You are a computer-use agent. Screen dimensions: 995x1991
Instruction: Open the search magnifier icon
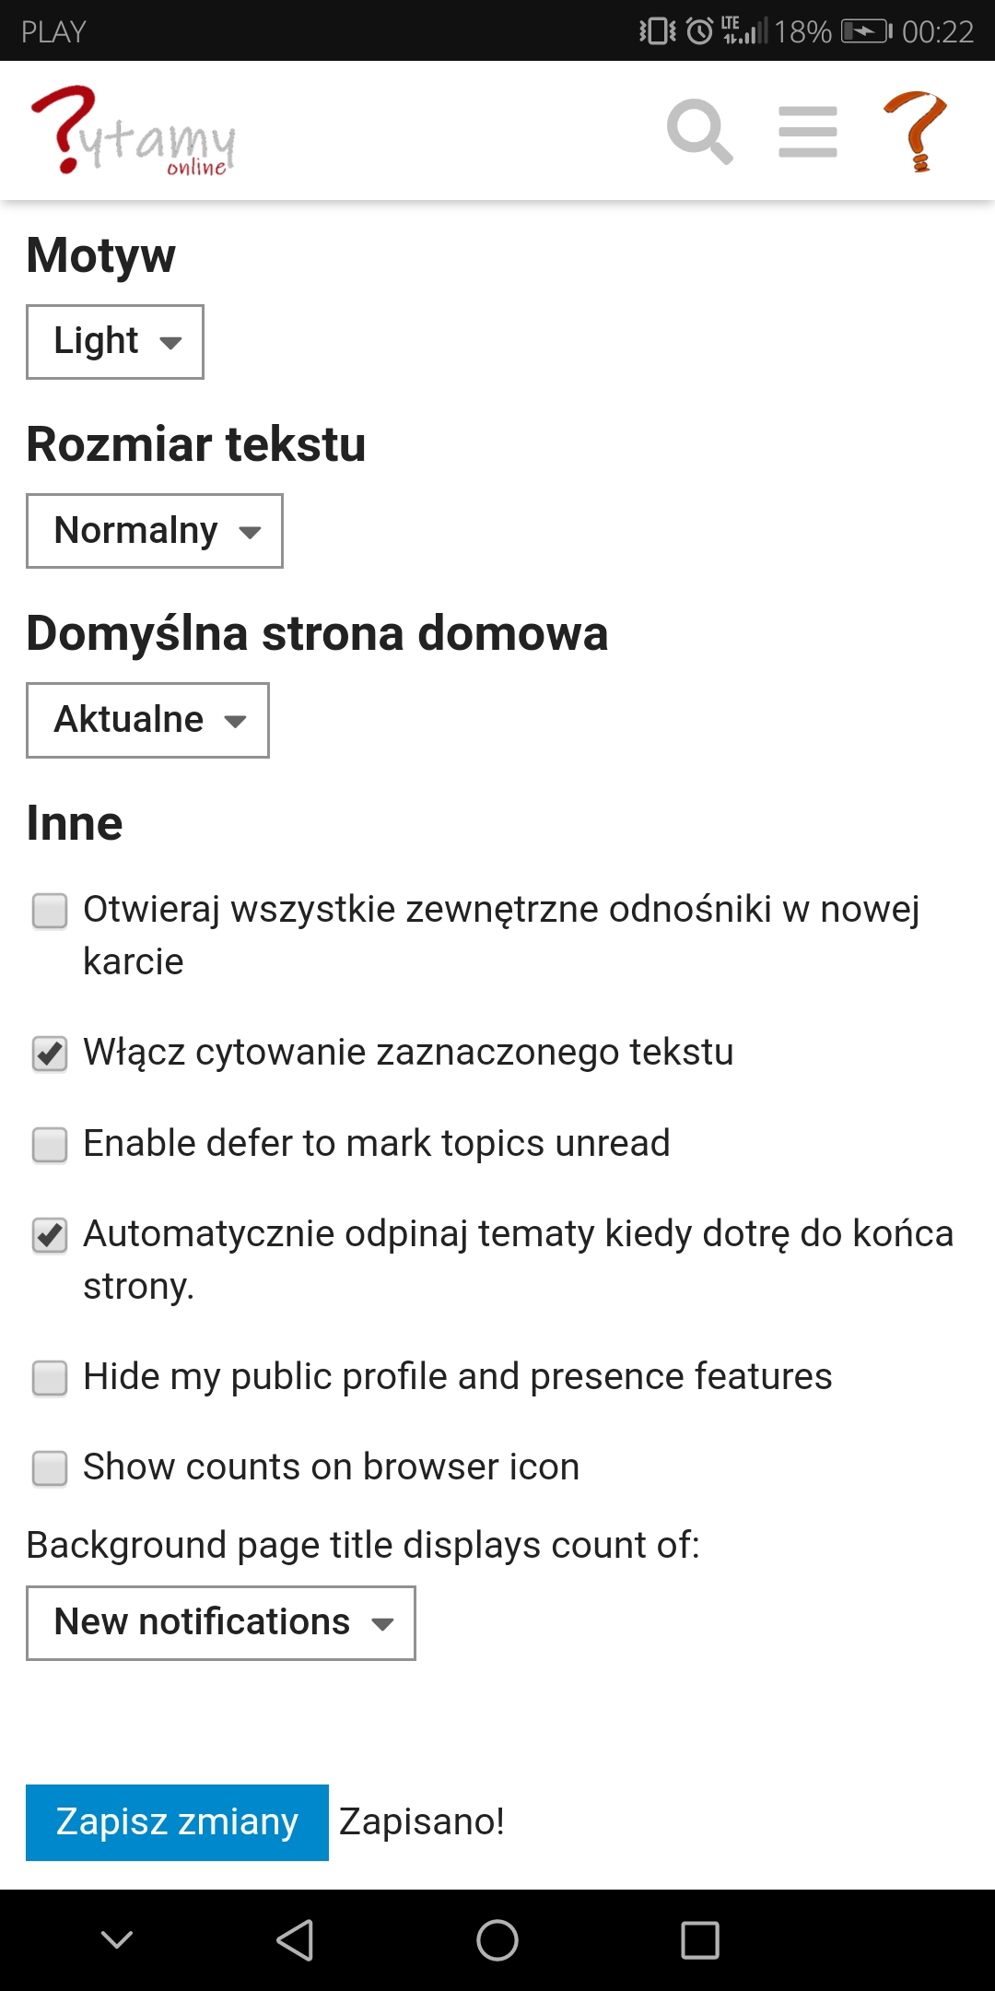tap(699, 132)
